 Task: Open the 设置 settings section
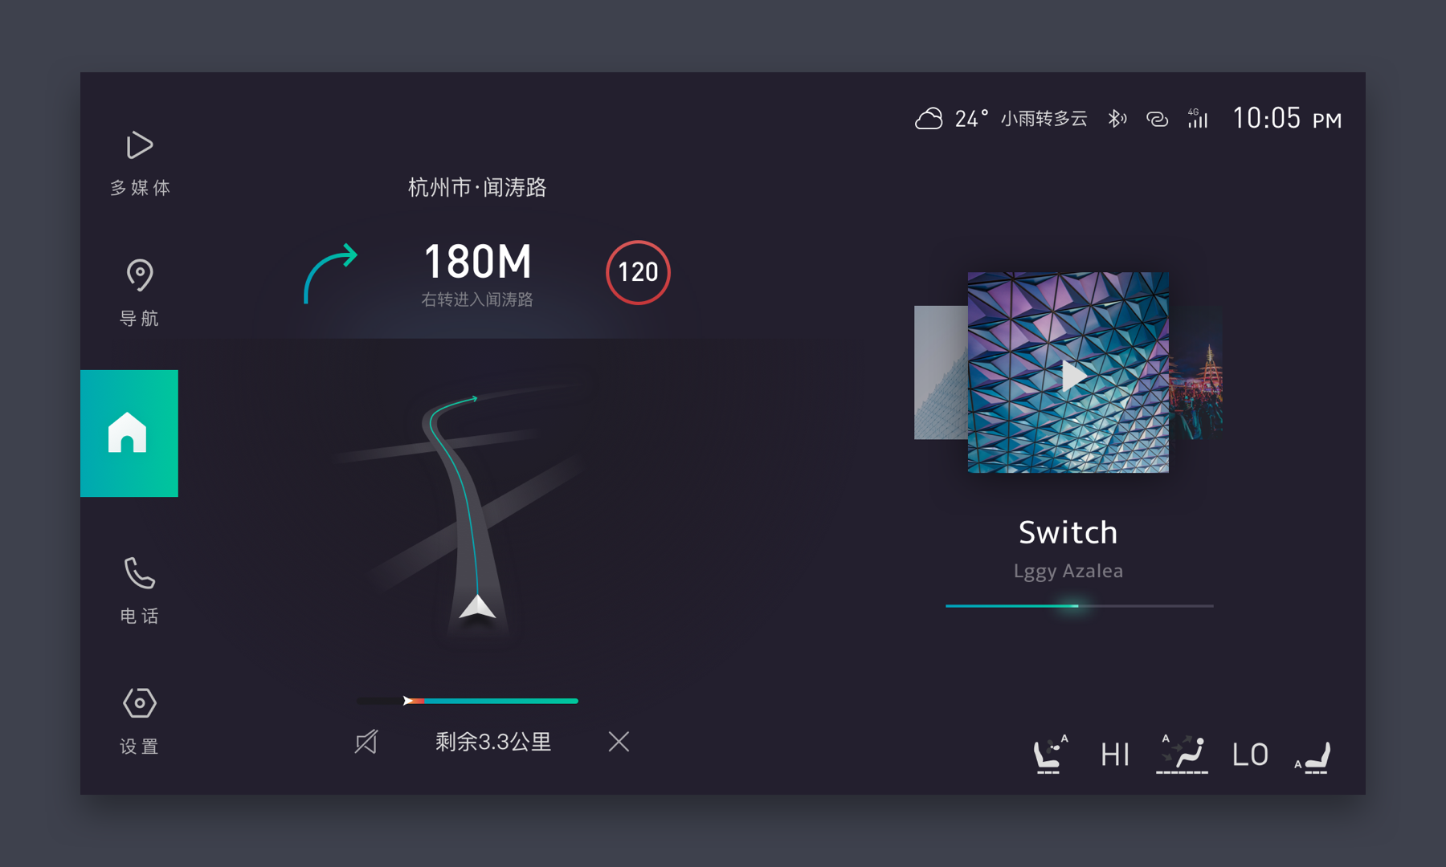click(139, 720)
